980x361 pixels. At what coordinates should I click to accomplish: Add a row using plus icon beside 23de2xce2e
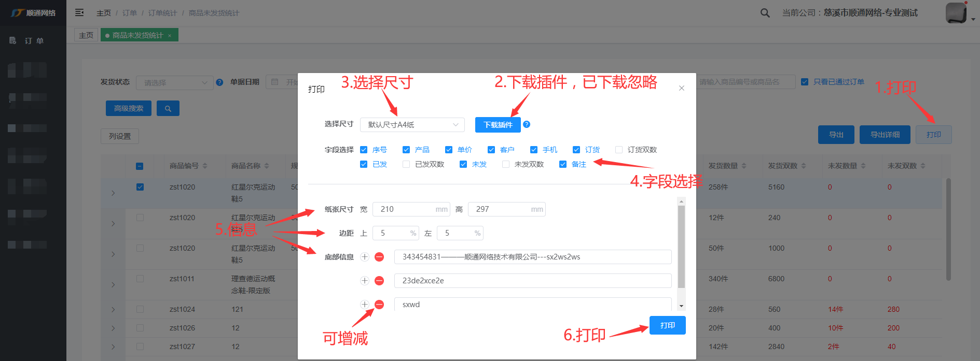coord(365,281)
